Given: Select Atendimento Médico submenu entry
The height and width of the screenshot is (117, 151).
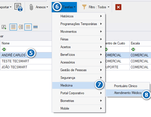Looking at the screenshot, I should pos(128,93).
